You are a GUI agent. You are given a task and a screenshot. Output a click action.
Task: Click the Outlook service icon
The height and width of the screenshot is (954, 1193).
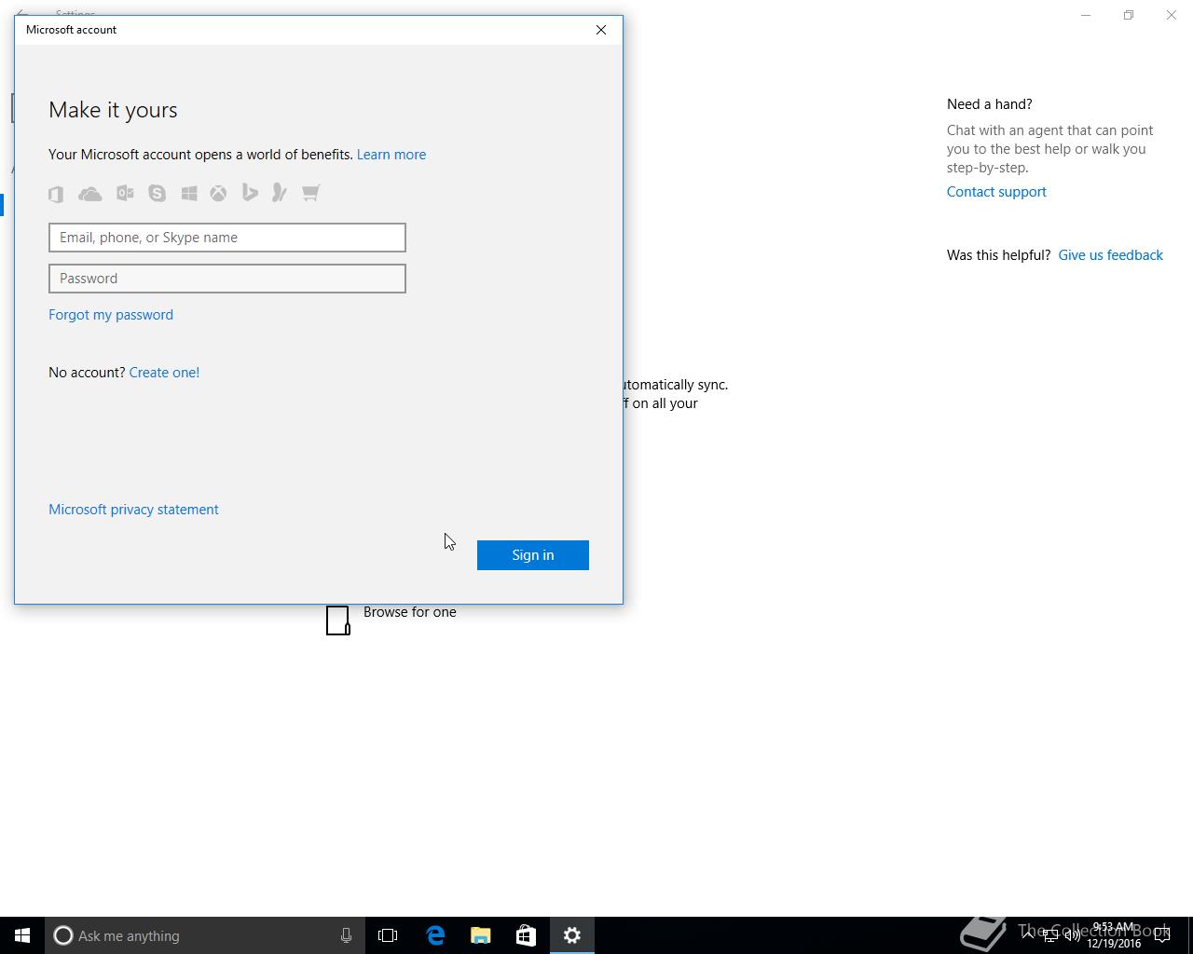pyautogui.click(x=125, y=193)
